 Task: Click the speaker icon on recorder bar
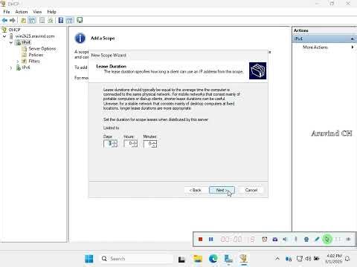[x=285, y=239]
